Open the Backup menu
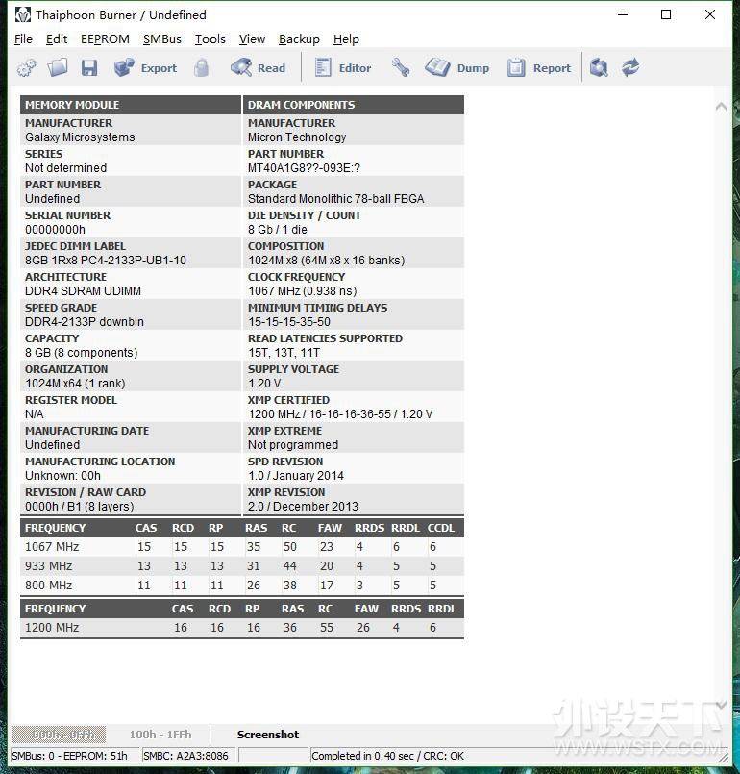740x774 pixels. (299, 39)
